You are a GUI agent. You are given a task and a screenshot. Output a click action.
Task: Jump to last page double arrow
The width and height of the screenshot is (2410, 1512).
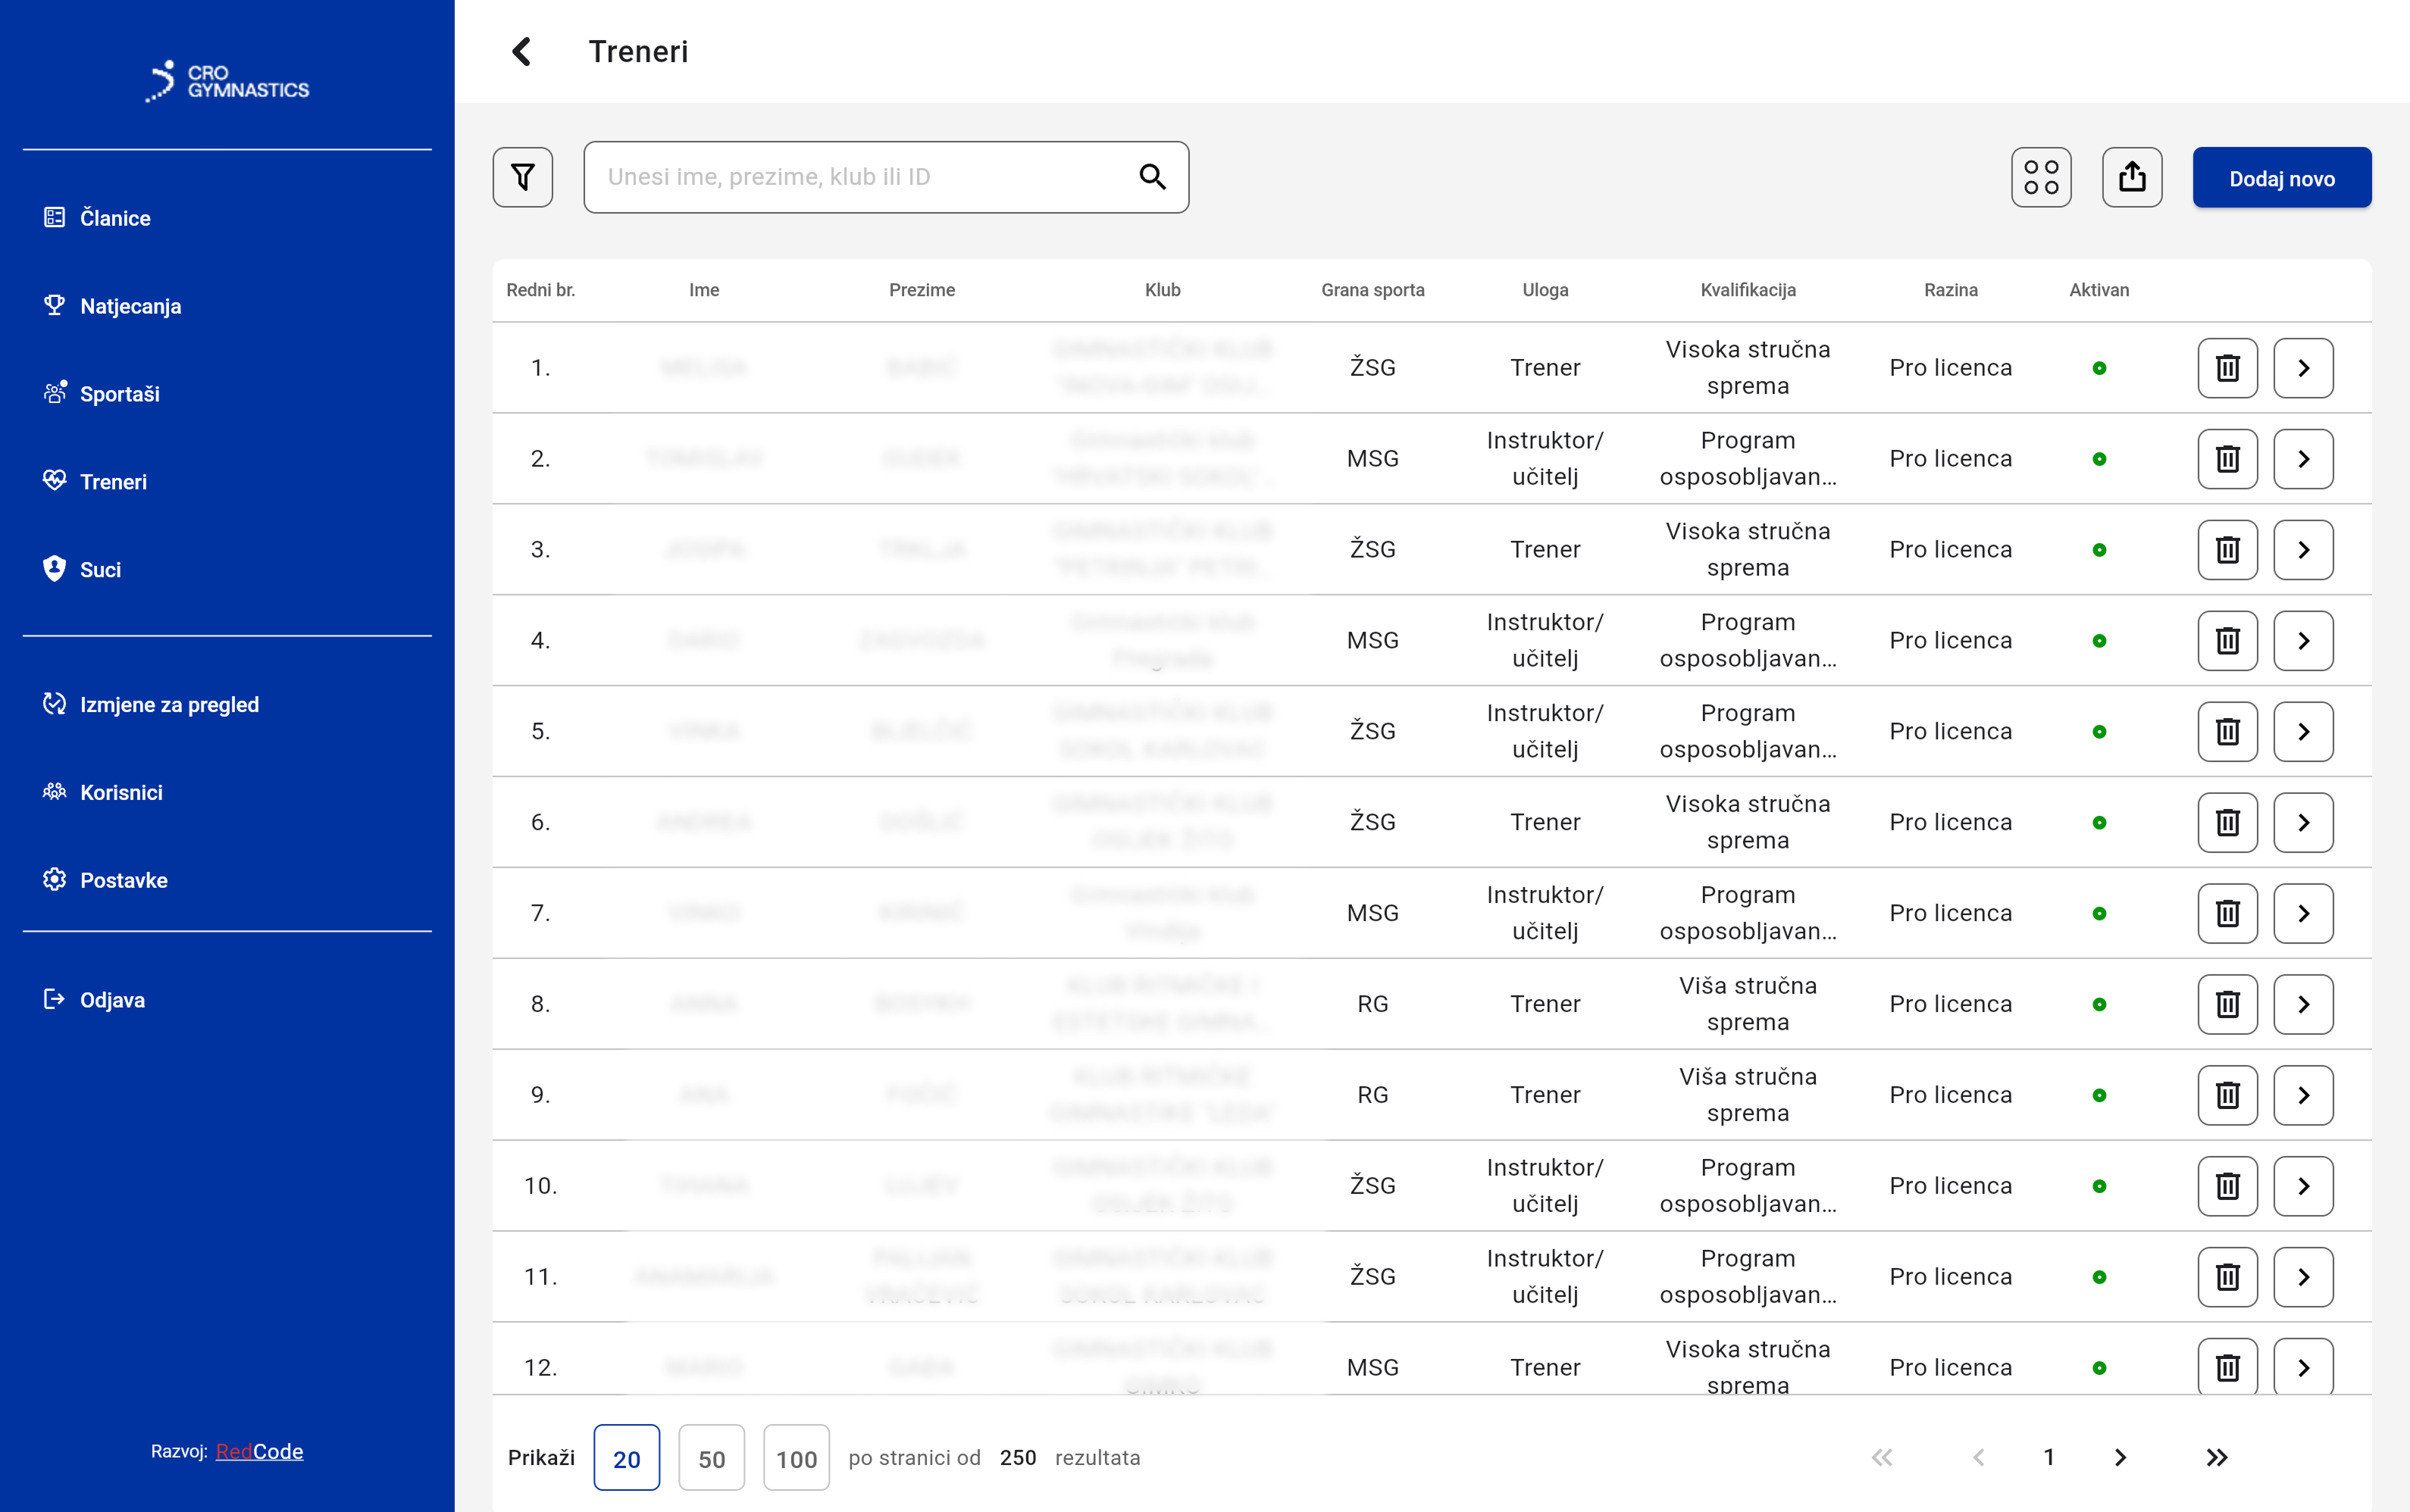point(2217,1458)
